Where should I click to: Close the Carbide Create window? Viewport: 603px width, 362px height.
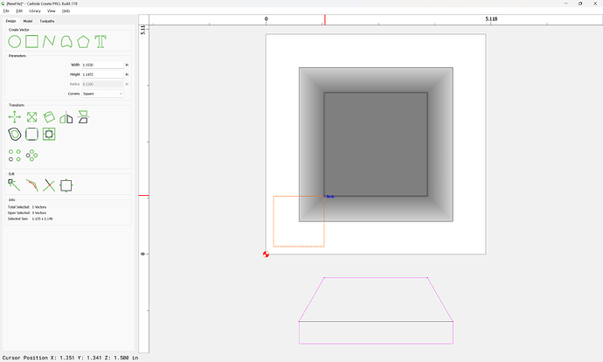[x=595, y=3]
